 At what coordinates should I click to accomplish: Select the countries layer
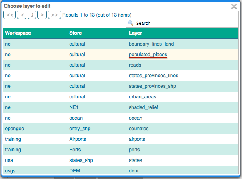tap(139, 129)
